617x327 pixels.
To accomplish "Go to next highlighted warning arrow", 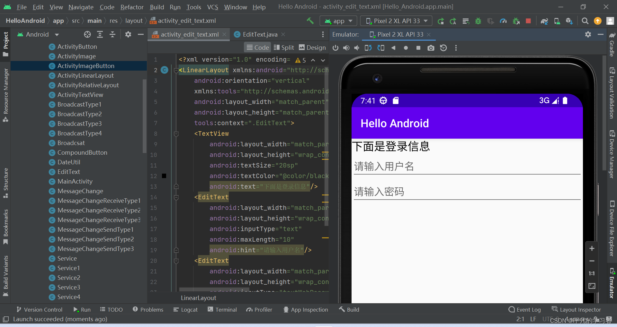I will coord(323,60).
